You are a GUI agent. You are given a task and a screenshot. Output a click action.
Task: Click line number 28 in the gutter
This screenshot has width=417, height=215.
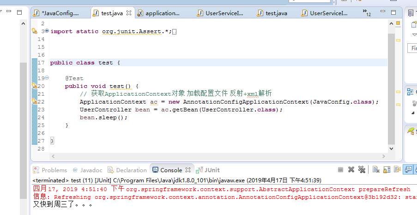click(x=41, y=148)
